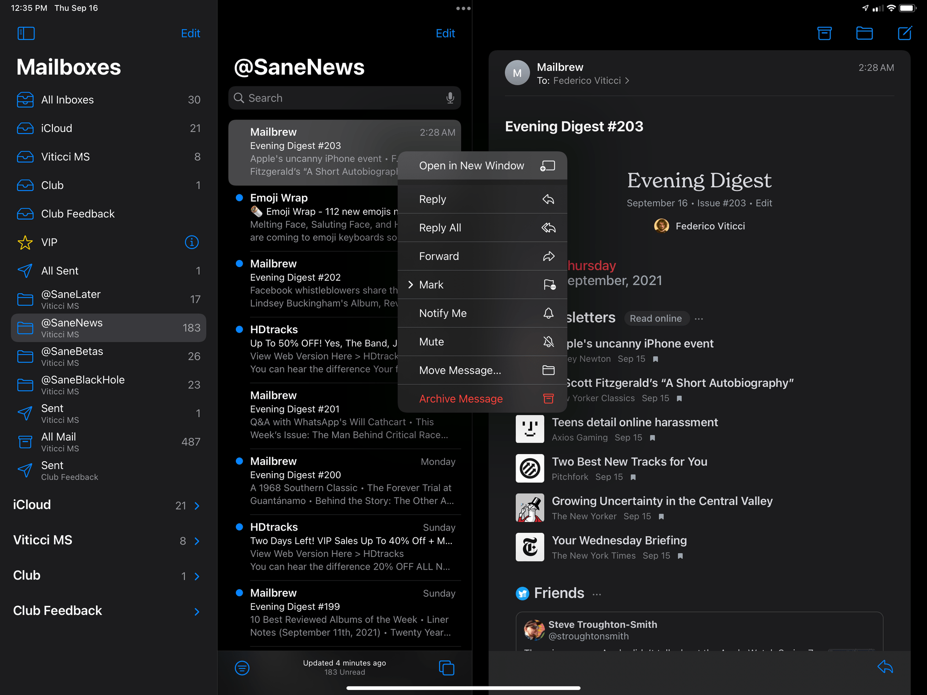The image size is (927, 695).
Task: Open the Axios Gaming article thumbnail
Action: pos(530,429)
